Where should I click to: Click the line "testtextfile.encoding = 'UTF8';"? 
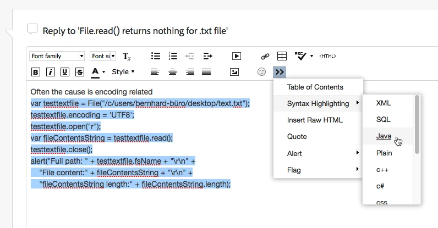point(83,115)
